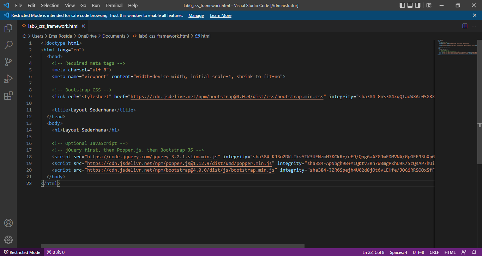Open the Edit menu
Viewport: 482px width, 256px height.
[x=31, y=5]
